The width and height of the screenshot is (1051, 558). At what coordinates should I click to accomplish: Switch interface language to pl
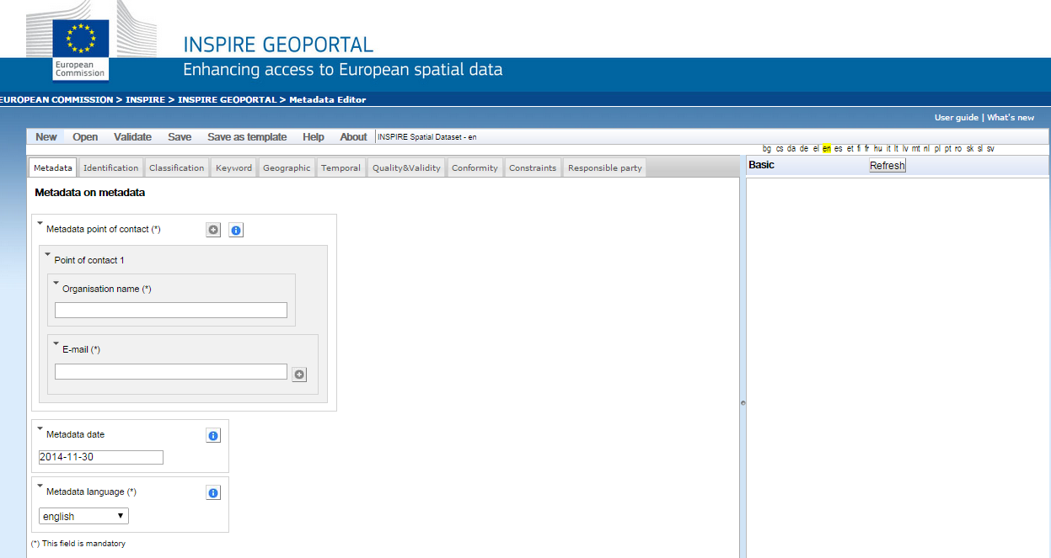[937, 149]
